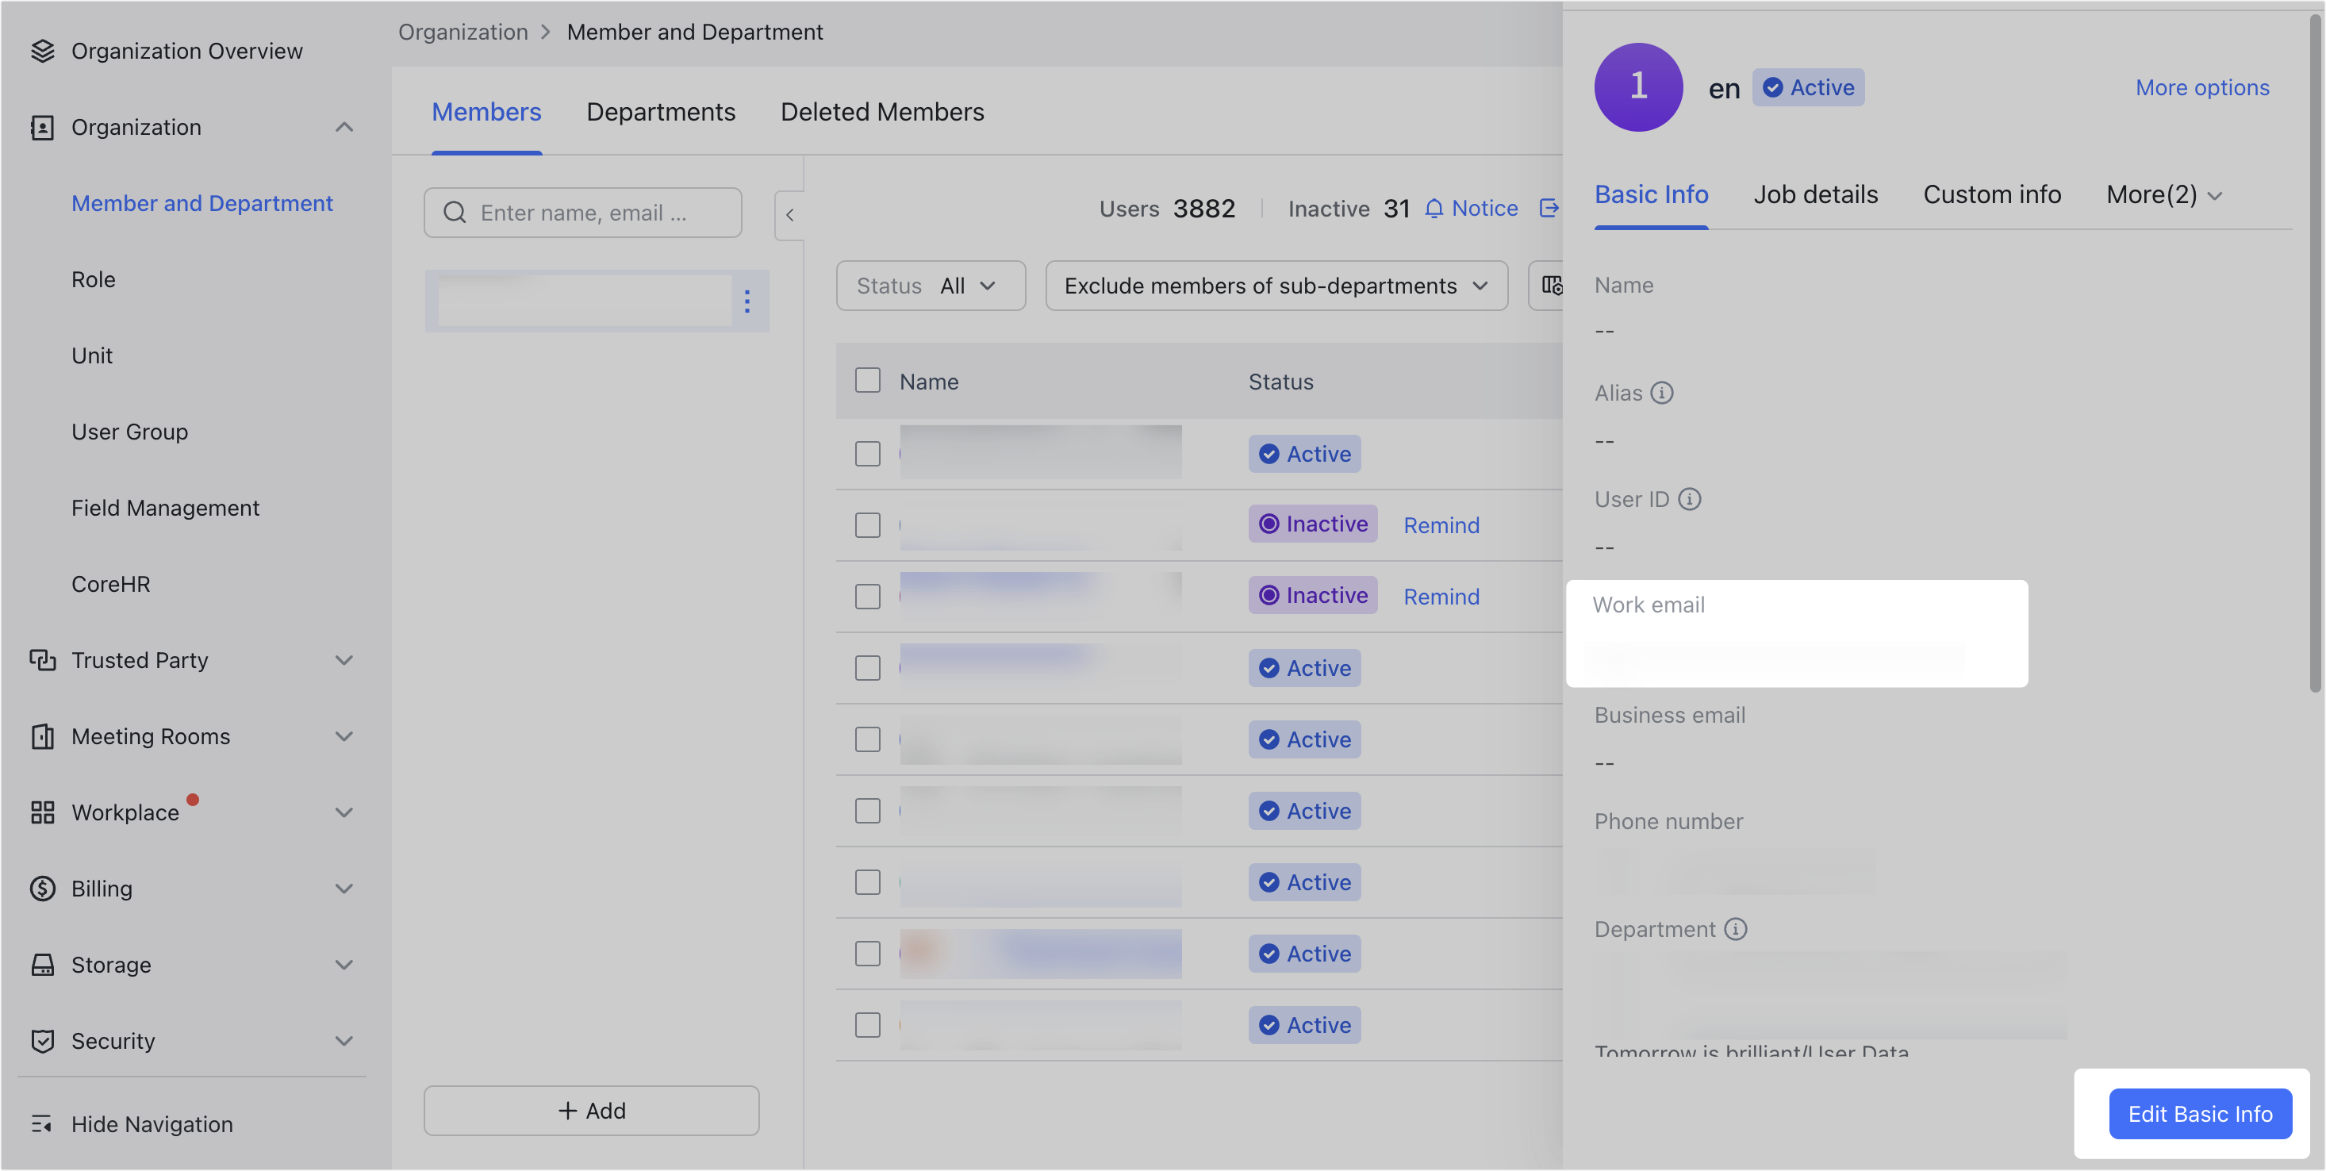Click the Workplace grid icon with red dot
Viewport: 2326px width, 1171px height.
pyautogui.click(x=41, y=812)
